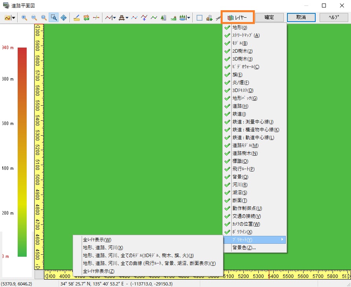Choose the 全てのモデル preset ending in (3)
351x287 pixels.
pyautogui.click(x=148, y=256)
